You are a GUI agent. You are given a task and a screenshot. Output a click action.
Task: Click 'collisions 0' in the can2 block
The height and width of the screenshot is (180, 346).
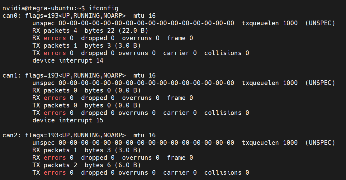(x=226, y=173)
